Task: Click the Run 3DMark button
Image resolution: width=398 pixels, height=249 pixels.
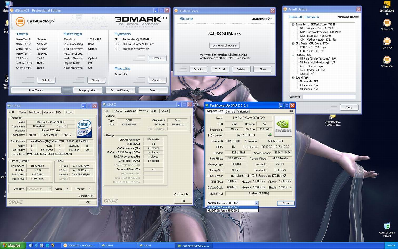Action: (x=36, y=90)
